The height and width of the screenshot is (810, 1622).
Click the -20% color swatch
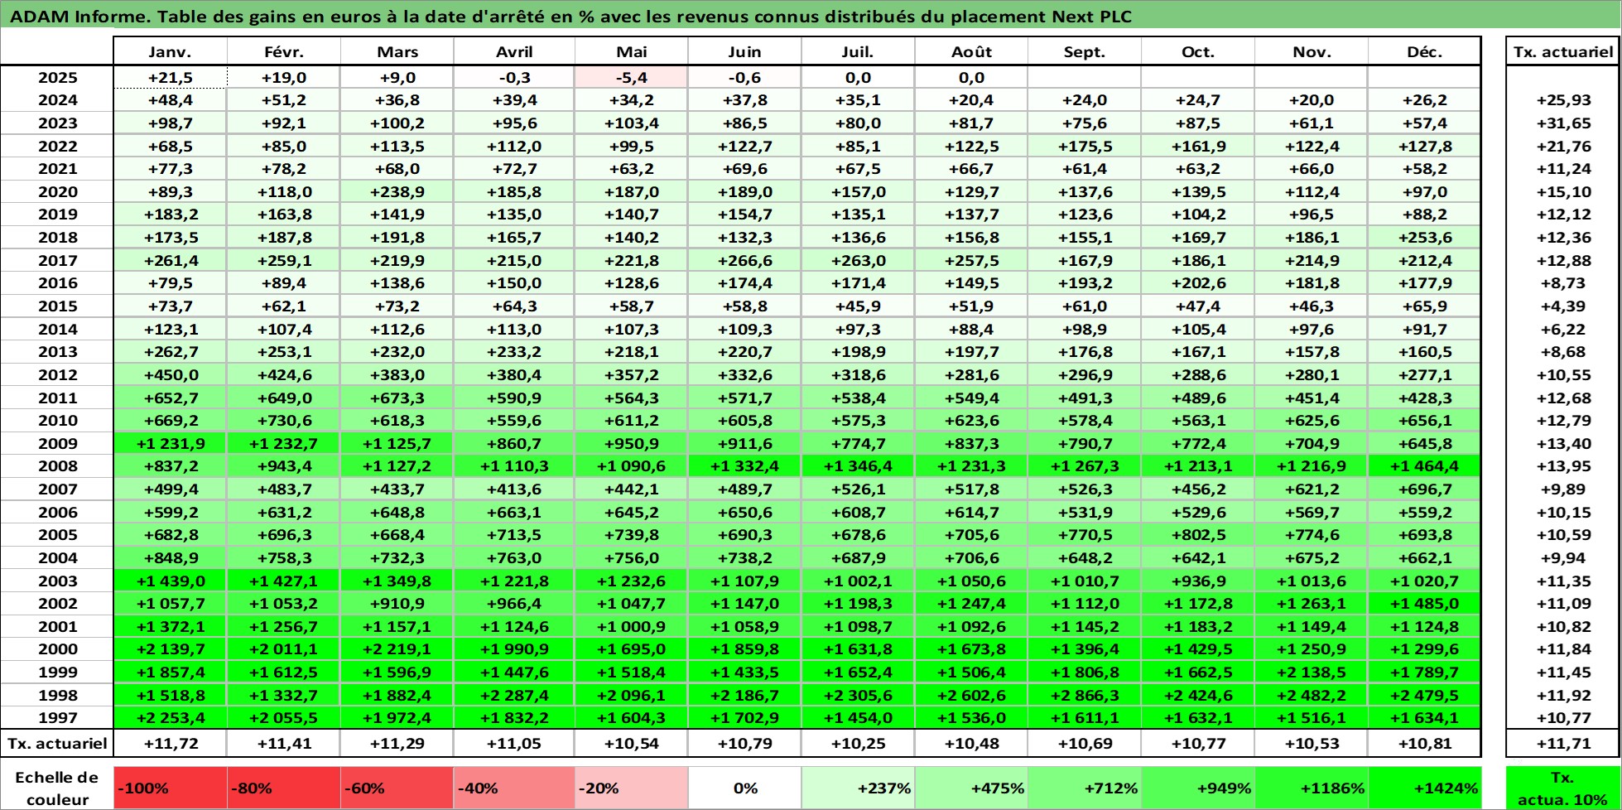point(632,788)
